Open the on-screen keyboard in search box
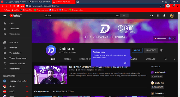This screenshot has width=180, height=97. click(x=117, y=16)
